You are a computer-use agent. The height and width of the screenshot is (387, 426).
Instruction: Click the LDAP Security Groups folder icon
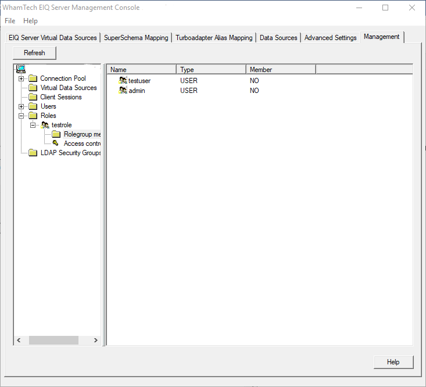[33, 153]
